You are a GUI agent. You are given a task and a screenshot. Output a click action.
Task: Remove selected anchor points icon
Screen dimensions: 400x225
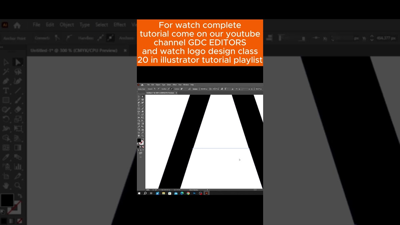[x=182, y=89]
